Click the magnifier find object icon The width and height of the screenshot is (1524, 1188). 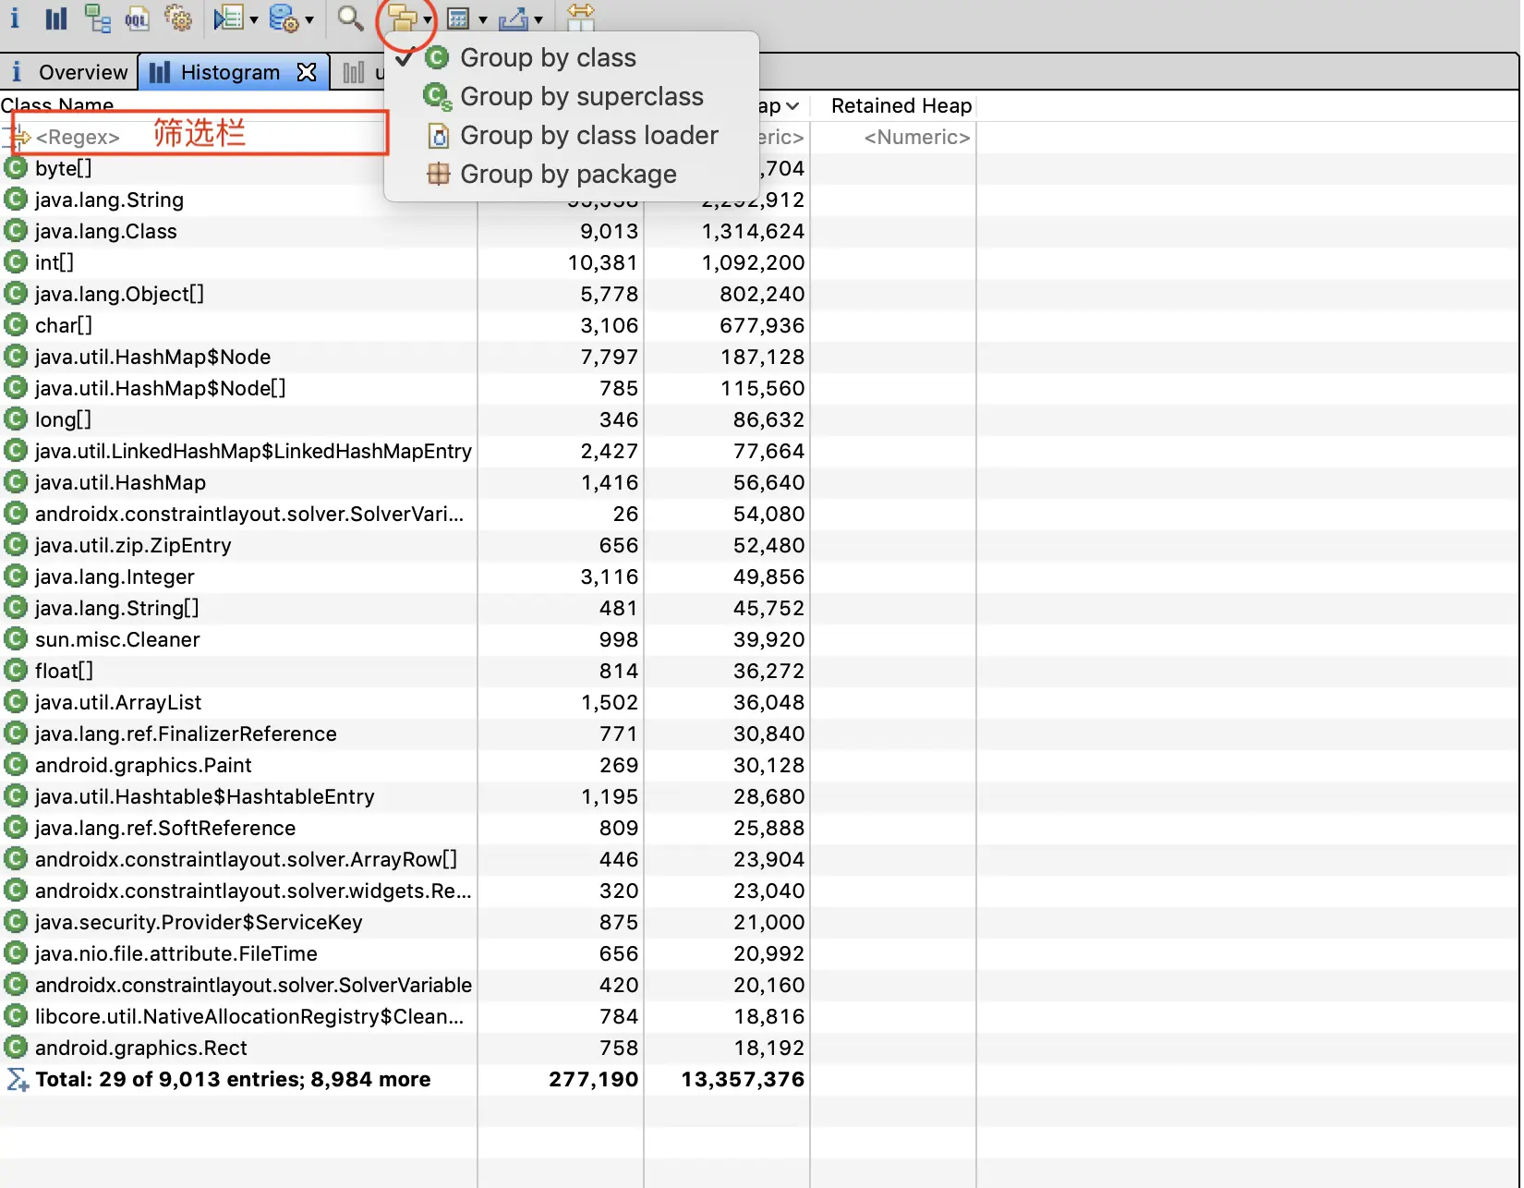[350, 18]
